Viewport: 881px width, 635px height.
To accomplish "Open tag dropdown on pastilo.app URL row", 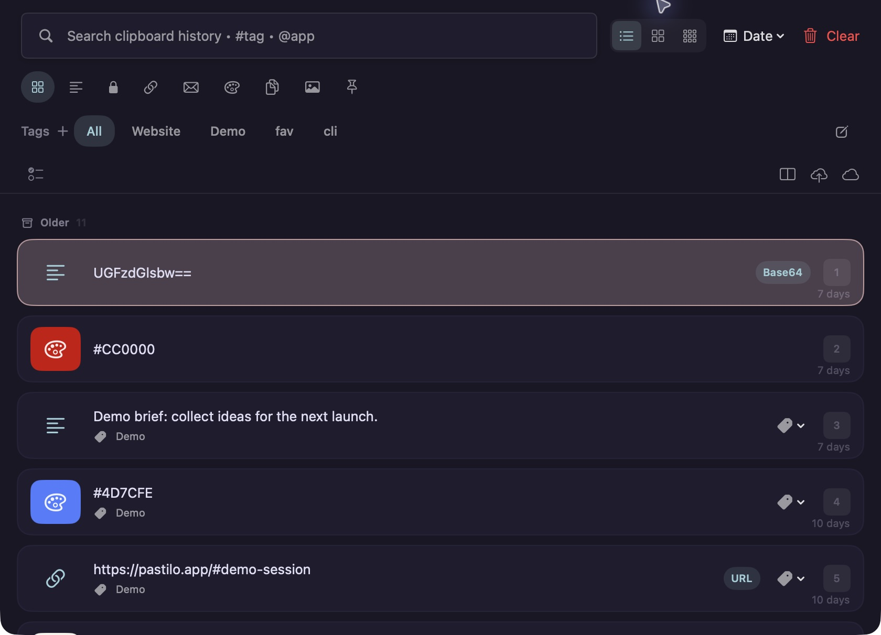I will click(x=791, y=578).
